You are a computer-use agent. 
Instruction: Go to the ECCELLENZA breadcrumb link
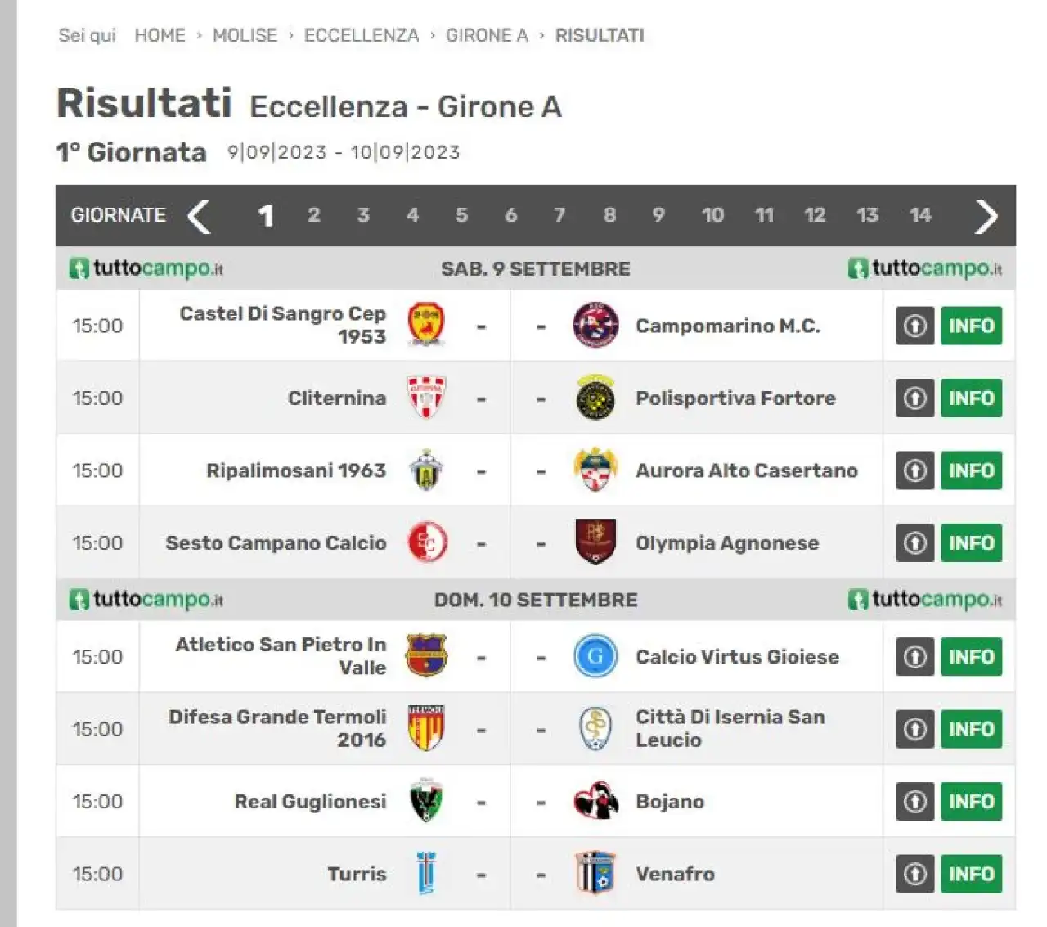[x=362, y=35]
